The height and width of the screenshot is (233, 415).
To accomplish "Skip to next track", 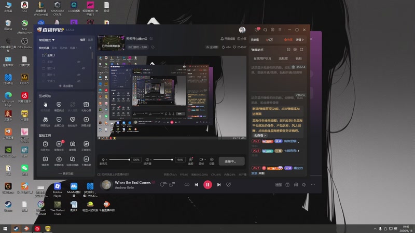I will coord(219,185).
